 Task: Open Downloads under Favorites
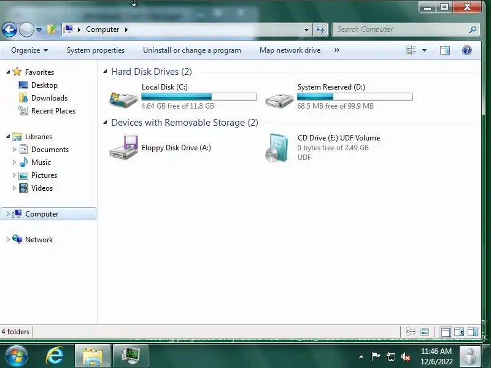pos(50,98)
